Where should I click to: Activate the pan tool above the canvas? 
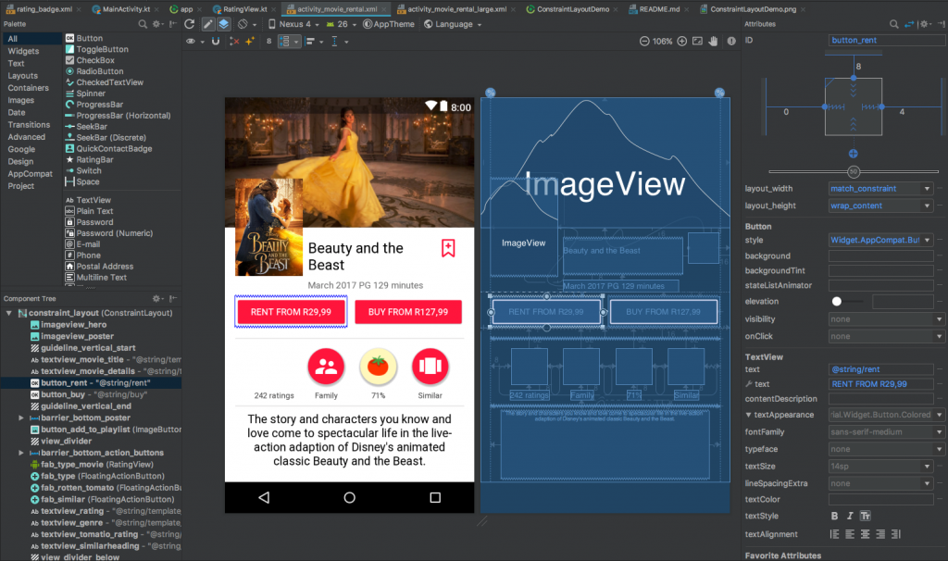point(712,41)
